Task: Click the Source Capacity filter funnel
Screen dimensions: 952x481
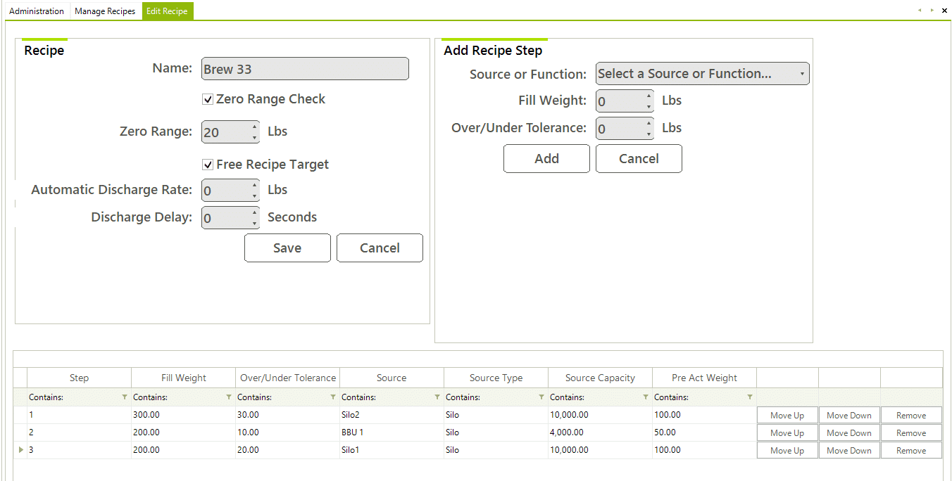Action: (x=646, y=397)
